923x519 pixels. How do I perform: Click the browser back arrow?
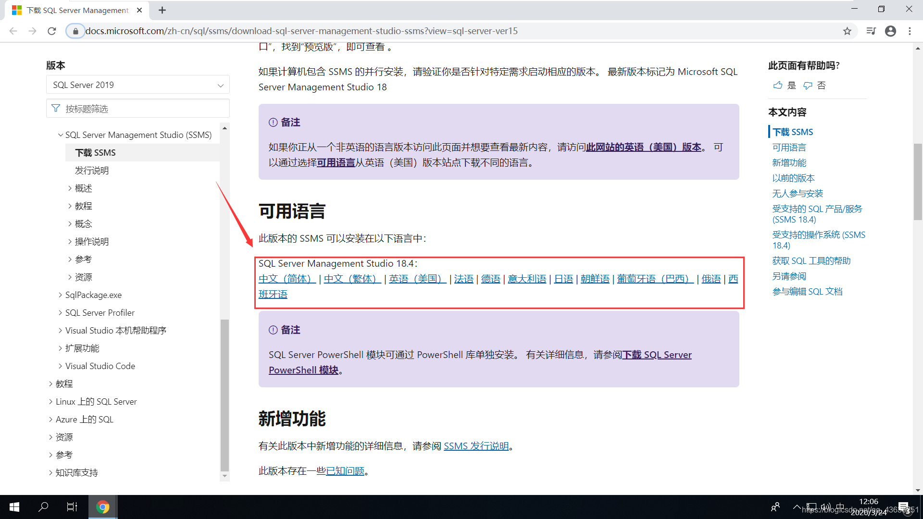tap(13, 31)
